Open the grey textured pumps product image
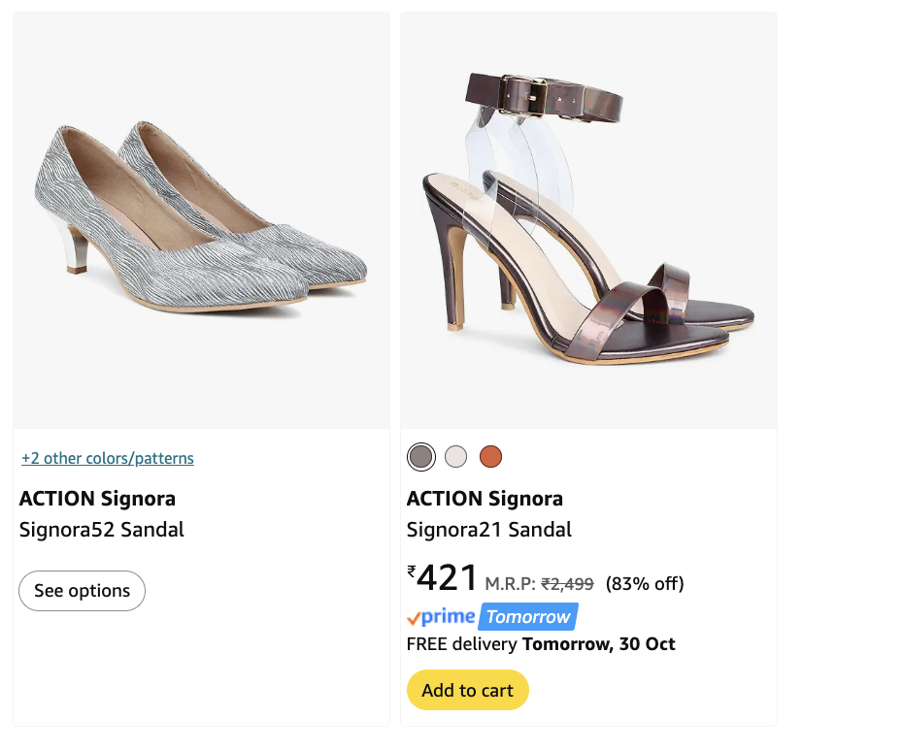 (x=201, y=220)
